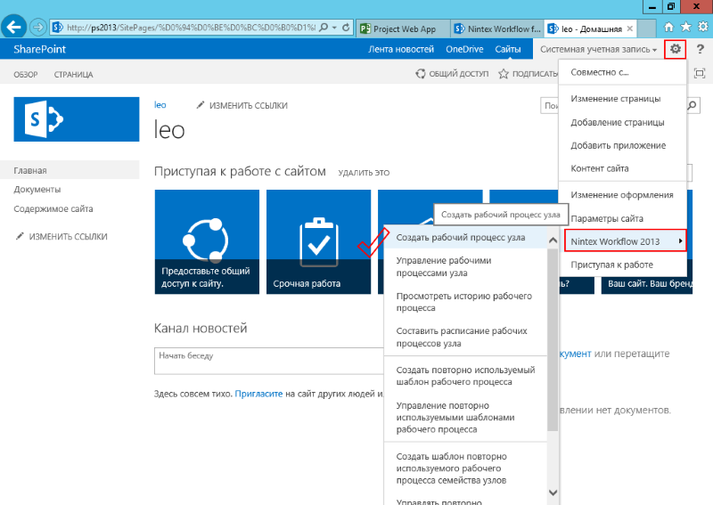Click Начать беседу text box

pos(269,361)
